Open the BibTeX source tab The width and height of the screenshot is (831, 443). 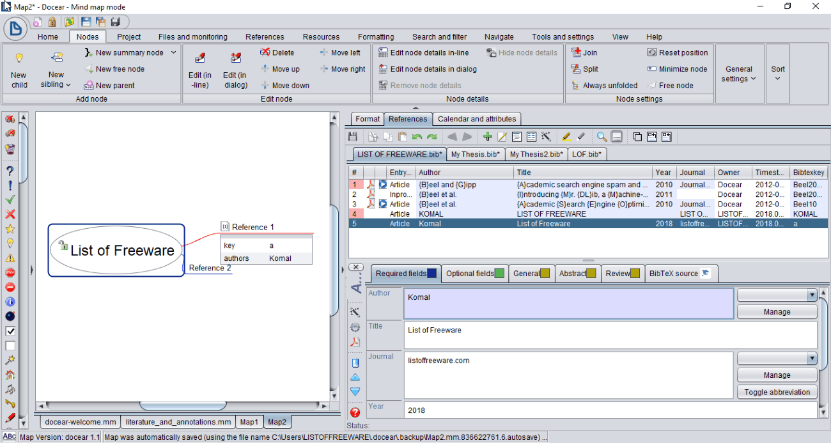point(681,274)
